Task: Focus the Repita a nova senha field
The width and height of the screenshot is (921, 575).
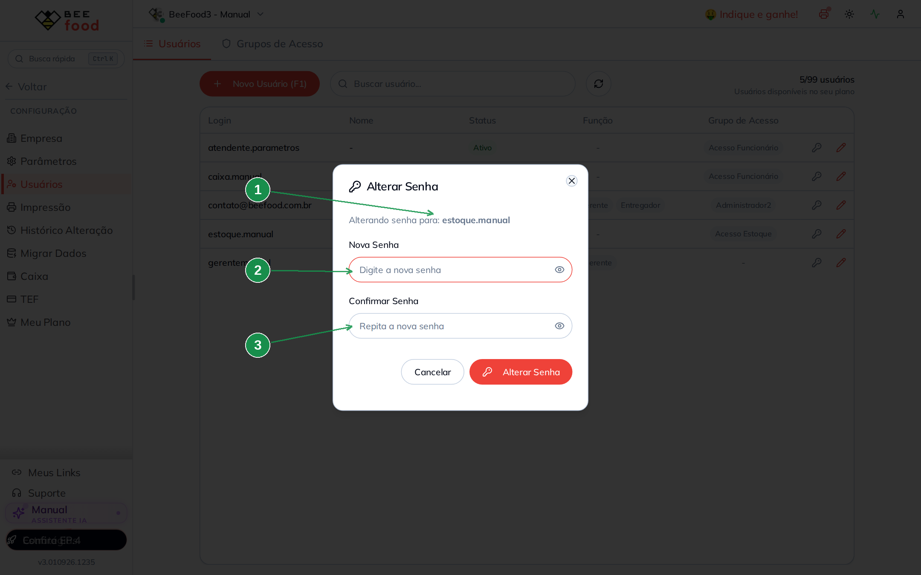Action: [x=460, y=326]
